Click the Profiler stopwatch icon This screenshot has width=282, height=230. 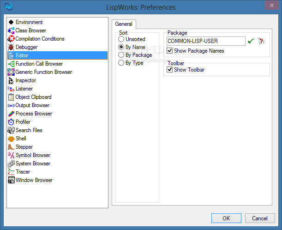coord(11,122)
